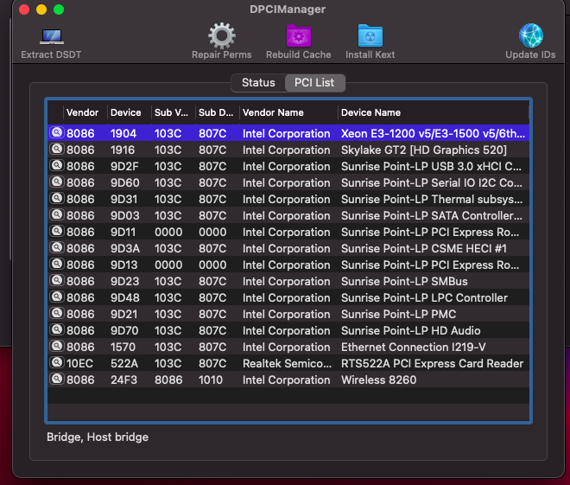Open lookup icon for Ethernet I219-V row
The width and height of the screenshot is (570, 485).
(x=57, y=346)
